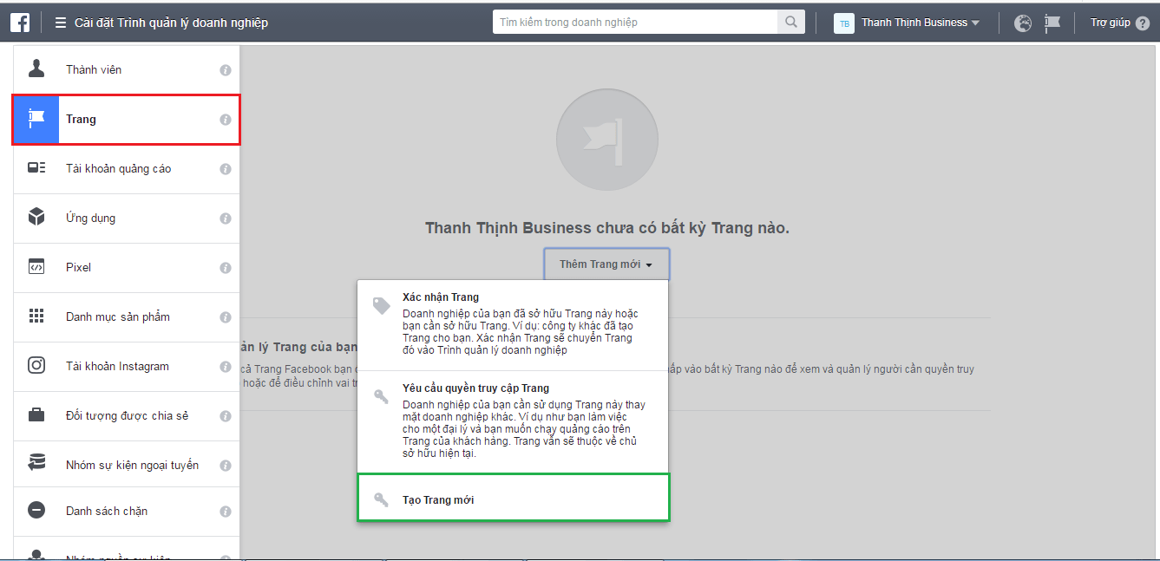The image size is (1160, 561).
Task: Show info icon for Danh mục sản phẩm
Action: 226,317
